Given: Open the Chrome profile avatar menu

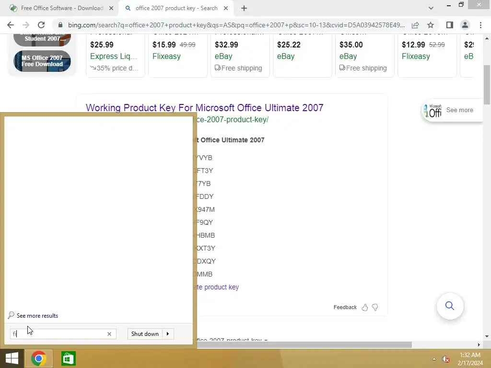Looking at the screenshot, I should [x=465, y=25].
